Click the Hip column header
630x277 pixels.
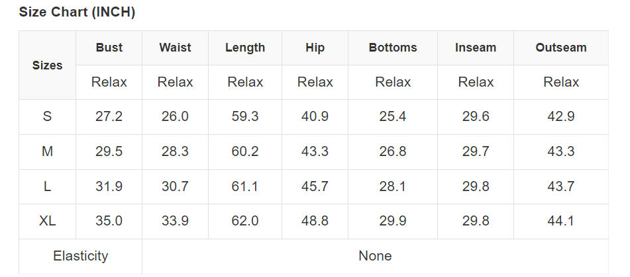(x=315, y=48)
